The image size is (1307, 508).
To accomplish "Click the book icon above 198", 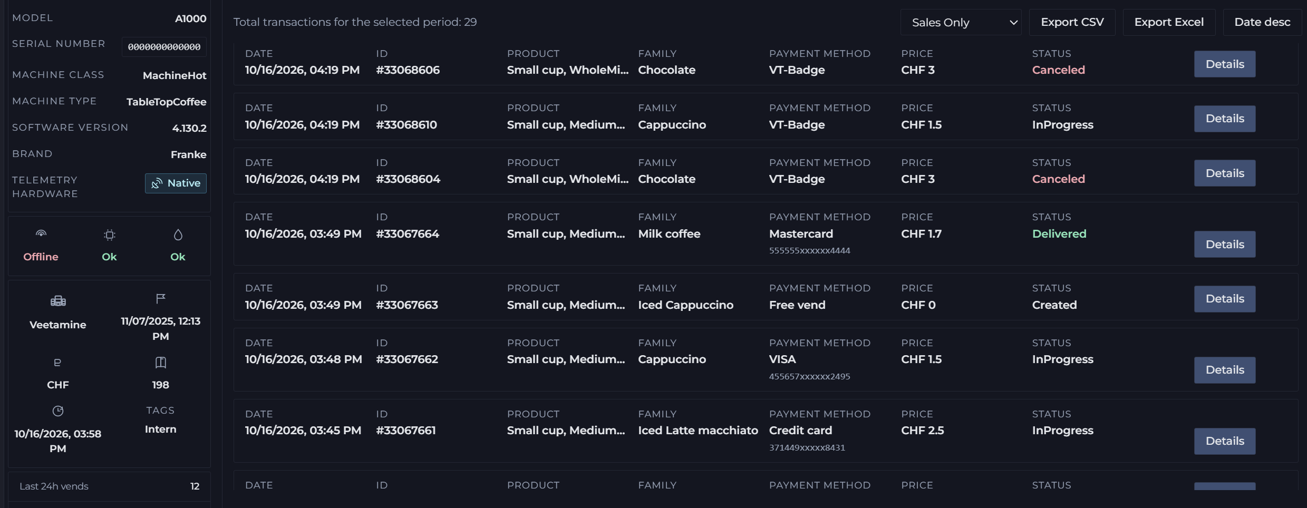I will (161, 363).
